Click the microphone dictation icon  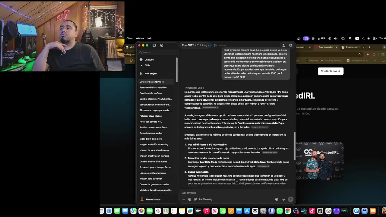tap(283, 199)
